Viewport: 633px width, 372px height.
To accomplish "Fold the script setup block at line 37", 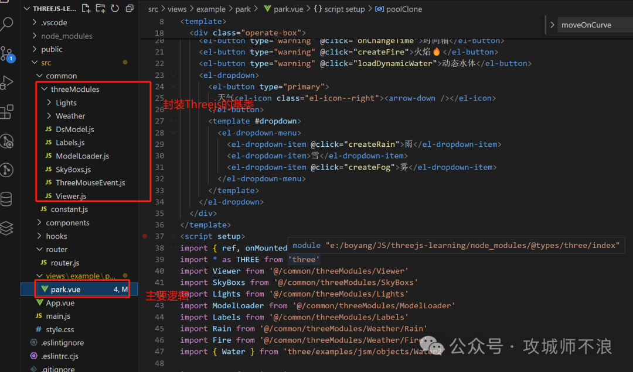I will [173, 236].
